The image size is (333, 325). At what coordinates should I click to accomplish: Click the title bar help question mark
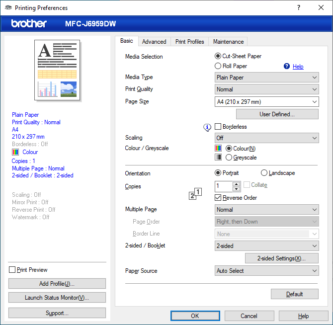click(299, 7)
